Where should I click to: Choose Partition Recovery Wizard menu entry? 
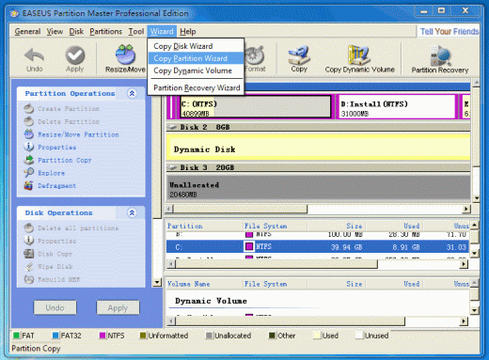pyautogui.click(x=196, y=87)
